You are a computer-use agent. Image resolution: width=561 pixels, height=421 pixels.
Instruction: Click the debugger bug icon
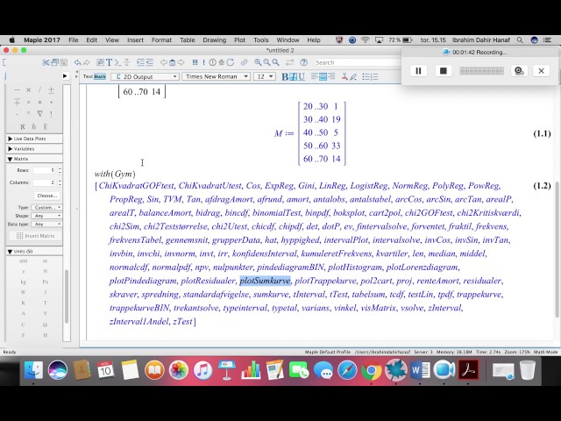coord(222,62)
